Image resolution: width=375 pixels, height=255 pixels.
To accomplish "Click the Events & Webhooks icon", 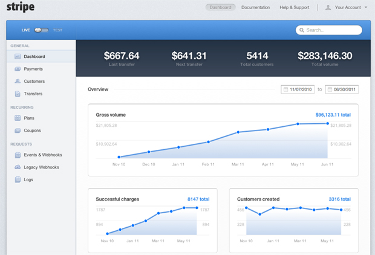I will click(18, 155).
